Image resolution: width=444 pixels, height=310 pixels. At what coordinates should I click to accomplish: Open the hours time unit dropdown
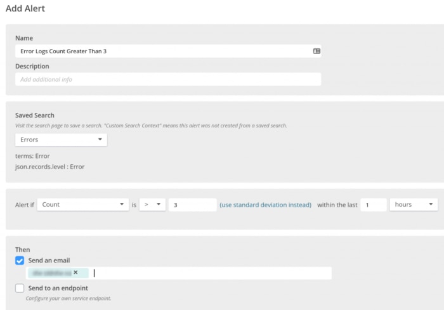(x=414, y=205)
